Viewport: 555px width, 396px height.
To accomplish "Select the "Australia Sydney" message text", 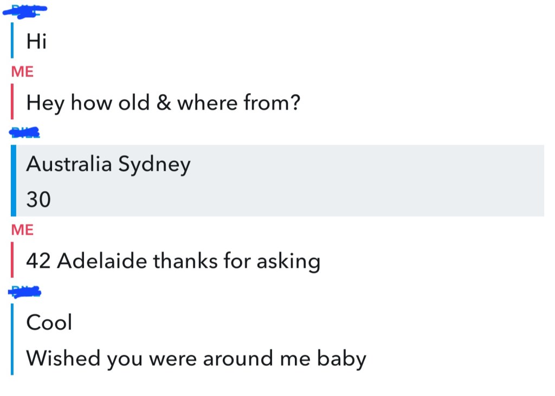I will pyautogui.click(x=108, y=164).
